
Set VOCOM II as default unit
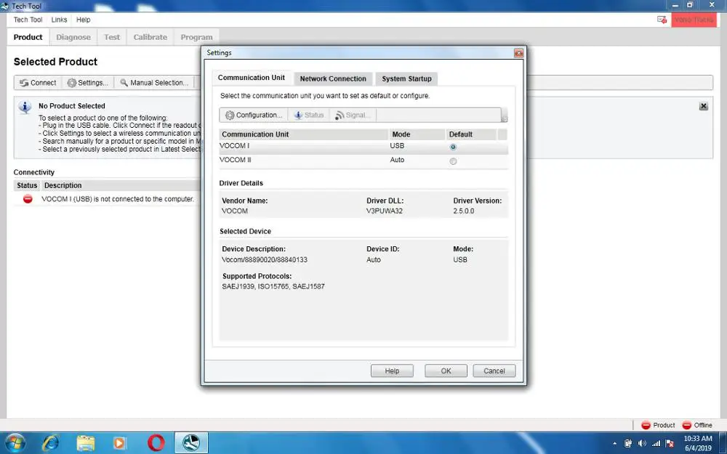click(453, 161)
